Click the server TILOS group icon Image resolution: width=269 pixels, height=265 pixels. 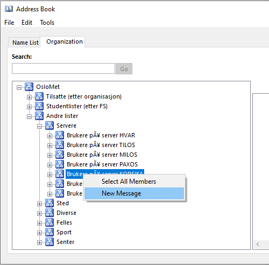coord(60,145)
